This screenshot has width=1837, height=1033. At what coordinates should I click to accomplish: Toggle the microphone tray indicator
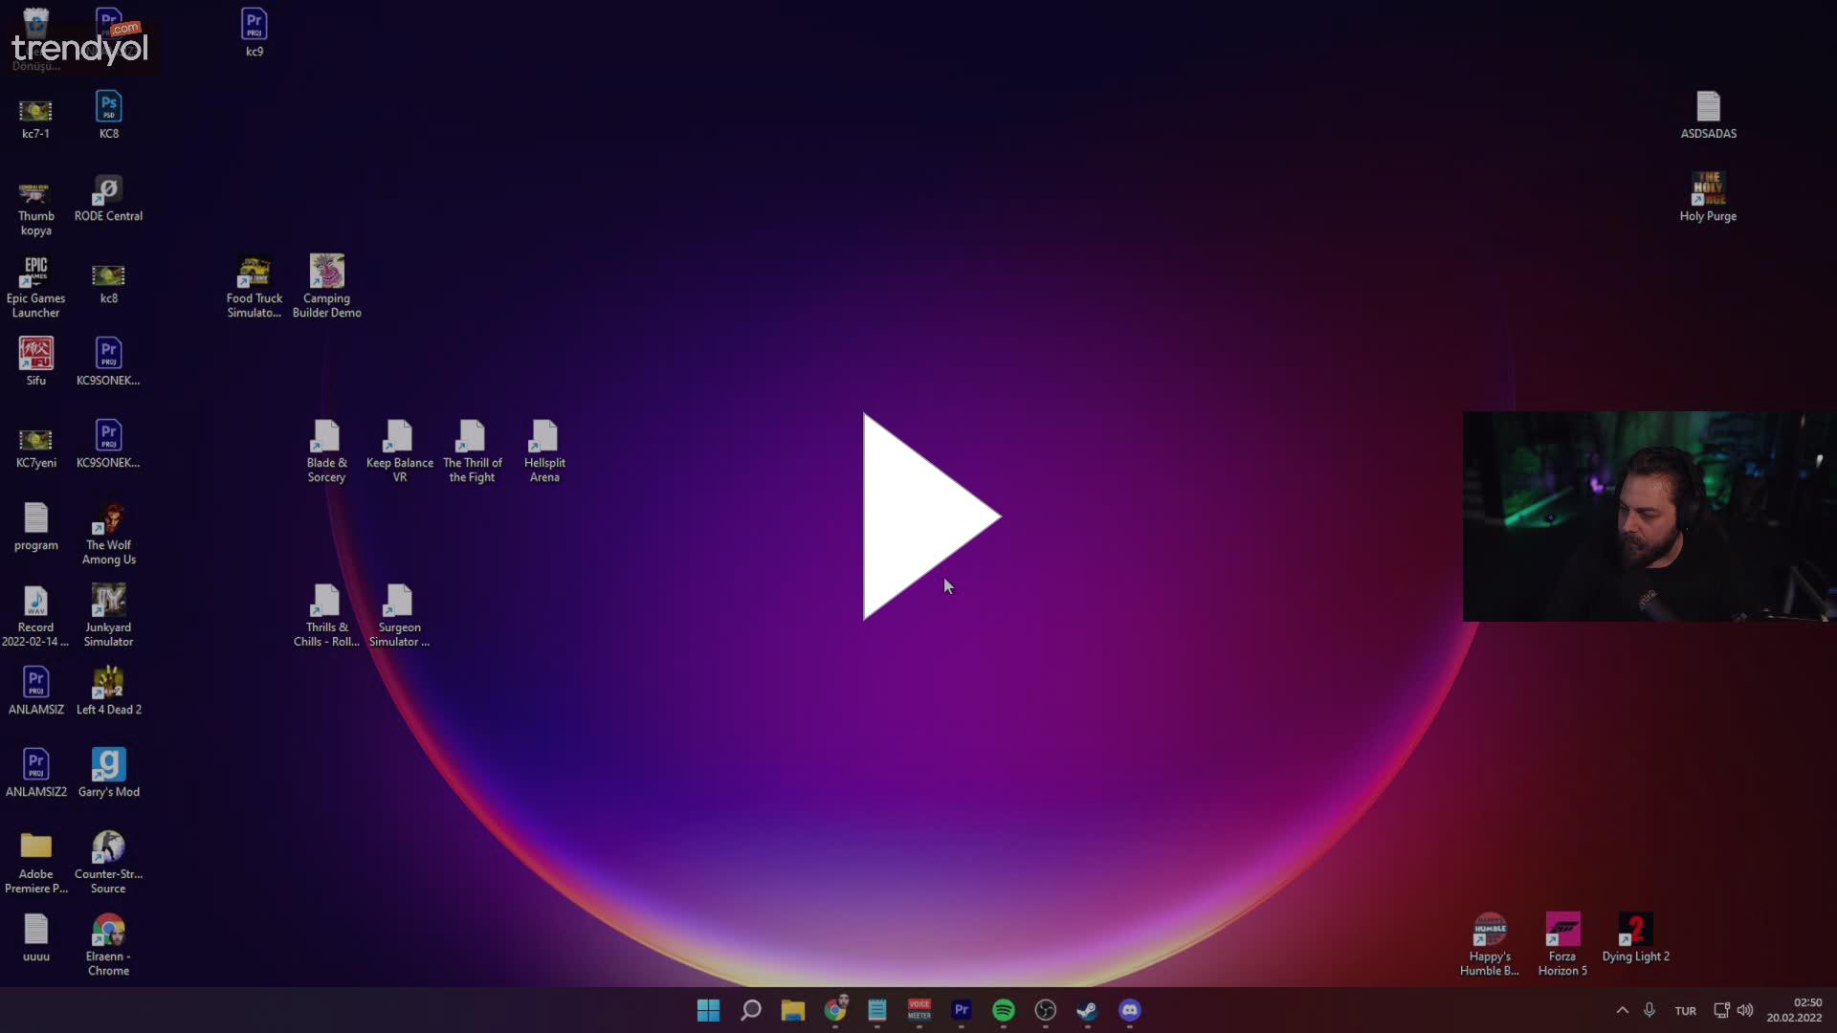point(1649,1010)
